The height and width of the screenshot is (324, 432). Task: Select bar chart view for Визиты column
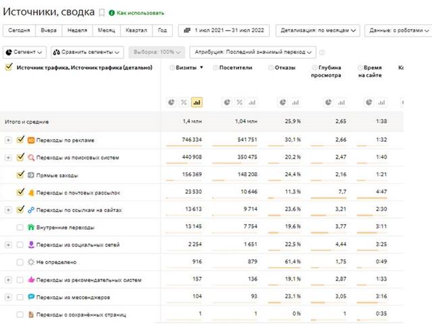(x=196, y=102)
